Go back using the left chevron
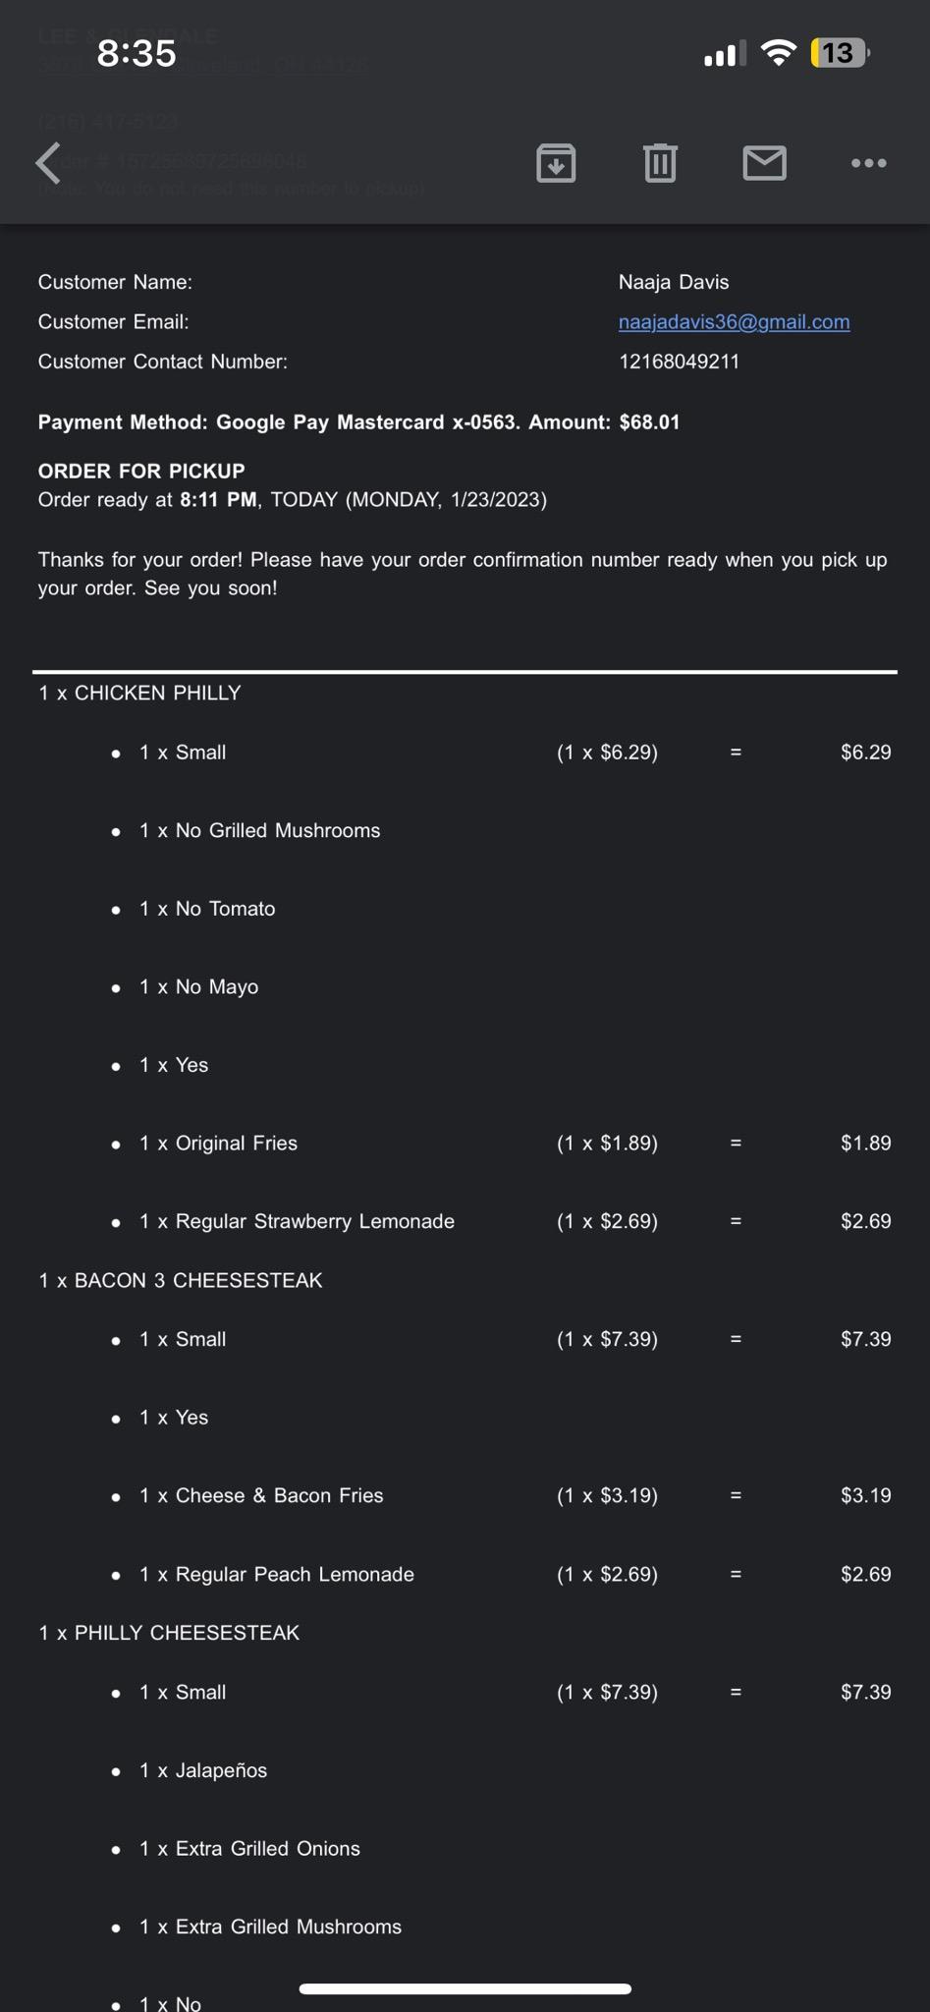 tap(49, 163)
